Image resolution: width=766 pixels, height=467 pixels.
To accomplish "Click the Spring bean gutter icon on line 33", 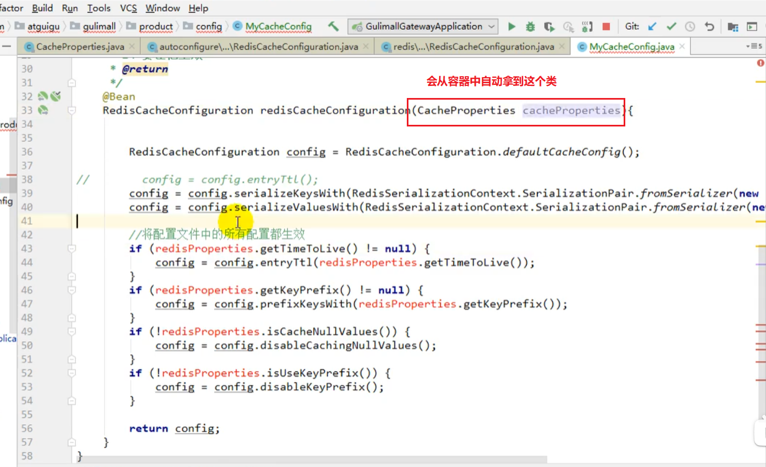I will point(43,110).
